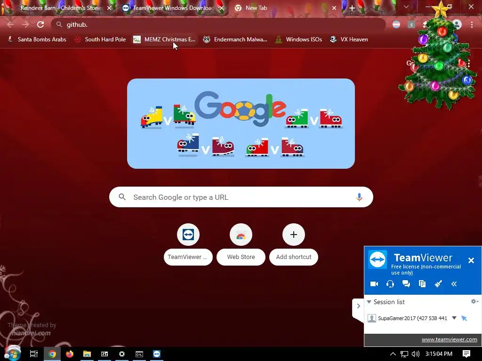Image resolution: width=482 pixels, height=361 pixels.
Task: Open Endermanch Malware bookmark
Action: point(235,39)
